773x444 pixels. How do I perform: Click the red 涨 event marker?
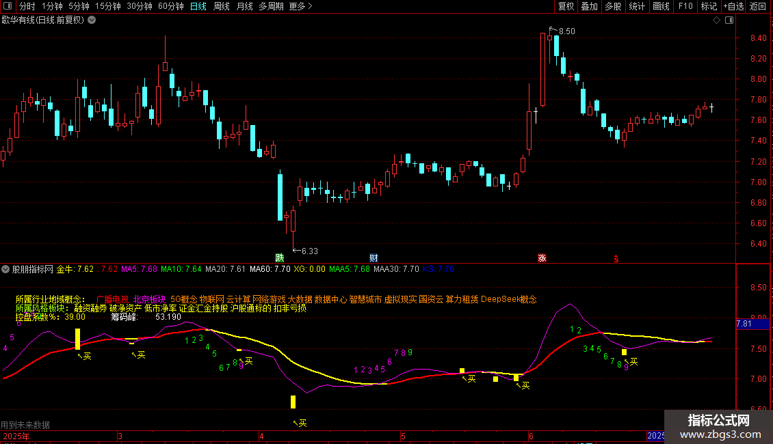pos(542,258)
